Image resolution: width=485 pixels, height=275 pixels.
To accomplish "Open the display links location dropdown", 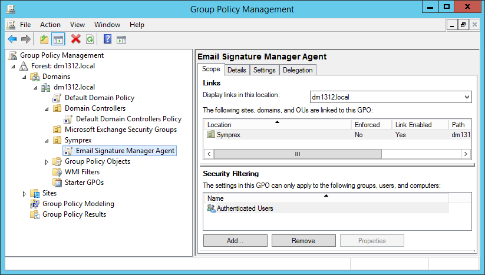I will [x=467, y=97].
